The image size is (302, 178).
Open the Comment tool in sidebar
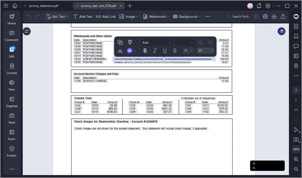[12, 36]
